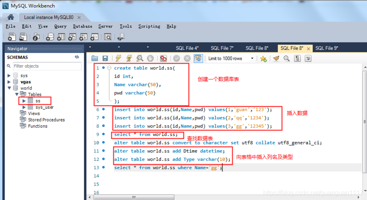Open the Database menu
Viewport: 367px width, 200px height.
pos(83,26)
